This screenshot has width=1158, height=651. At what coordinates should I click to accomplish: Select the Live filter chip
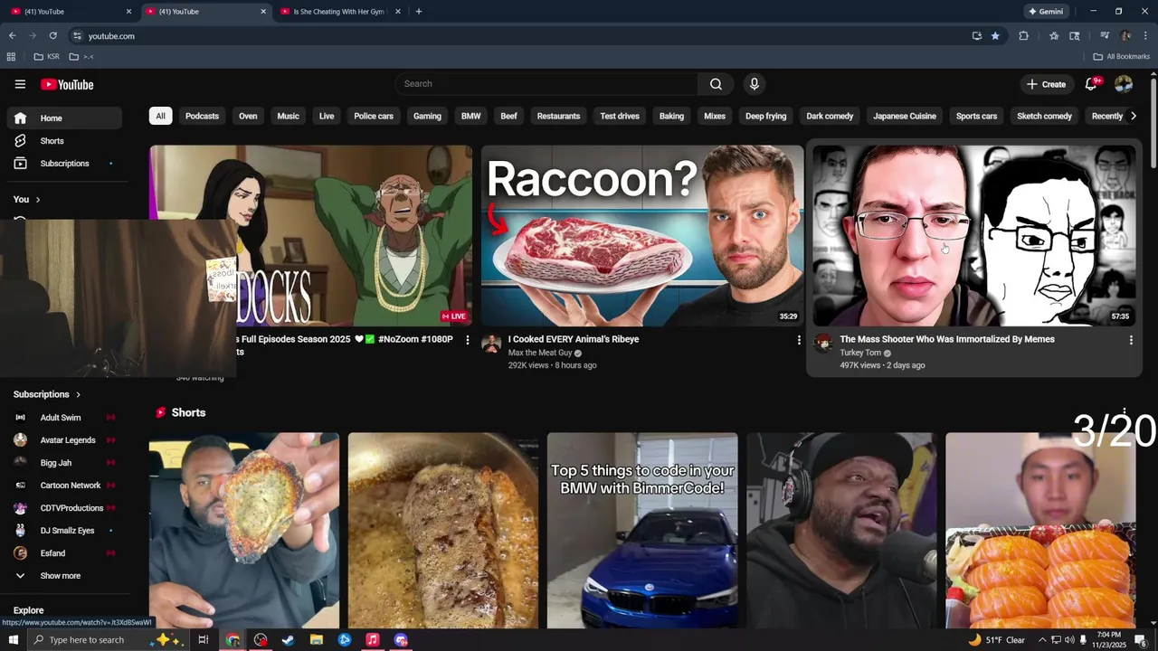327,116
